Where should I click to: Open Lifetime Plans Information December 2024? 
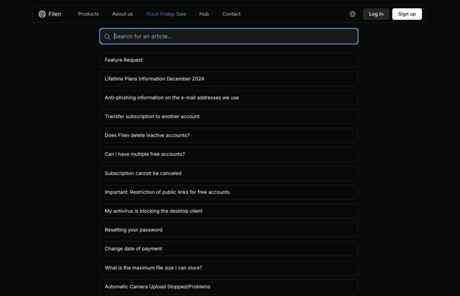coord(228,79)
